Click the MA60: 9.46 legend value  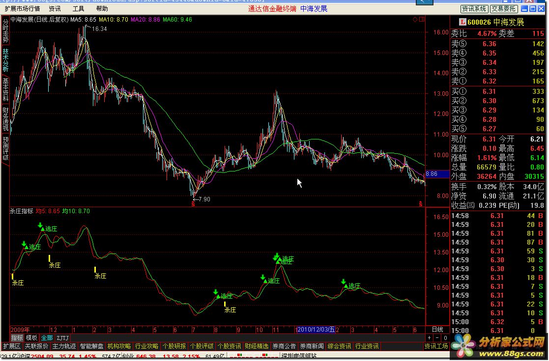(177, 20)
